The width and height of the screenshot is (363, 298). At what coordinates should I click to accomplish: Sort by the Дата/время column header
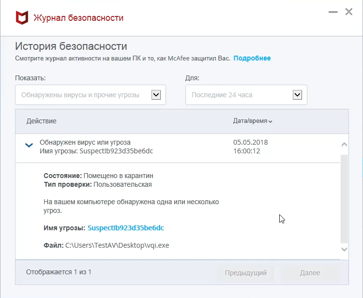tap(250, 121)
